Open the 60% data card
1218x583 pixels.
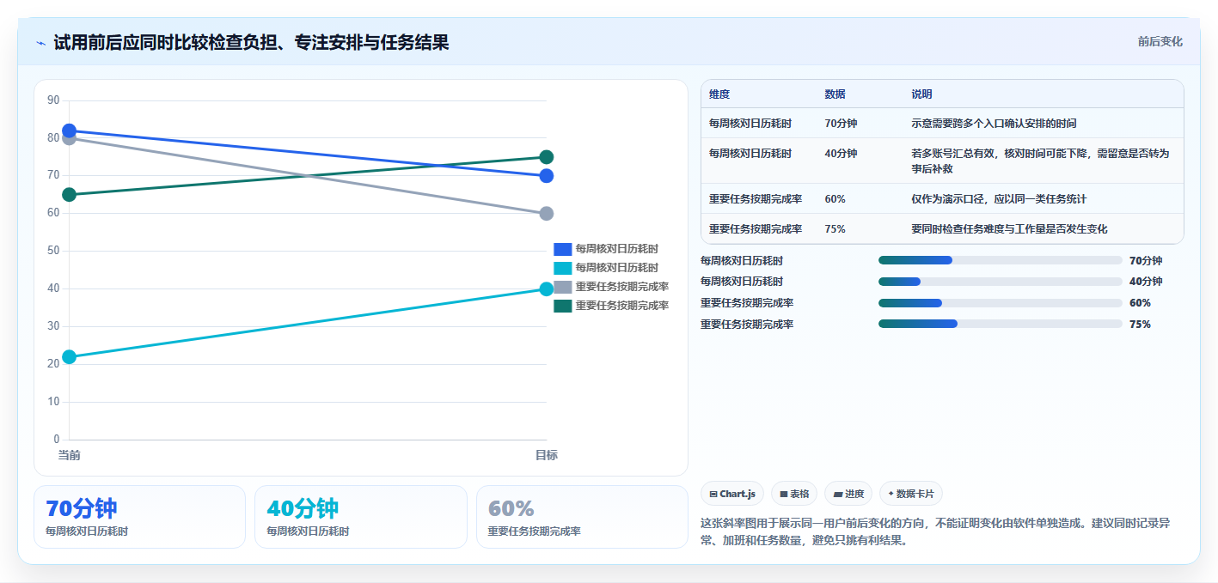pyautogui.click(x=582, y=517)
